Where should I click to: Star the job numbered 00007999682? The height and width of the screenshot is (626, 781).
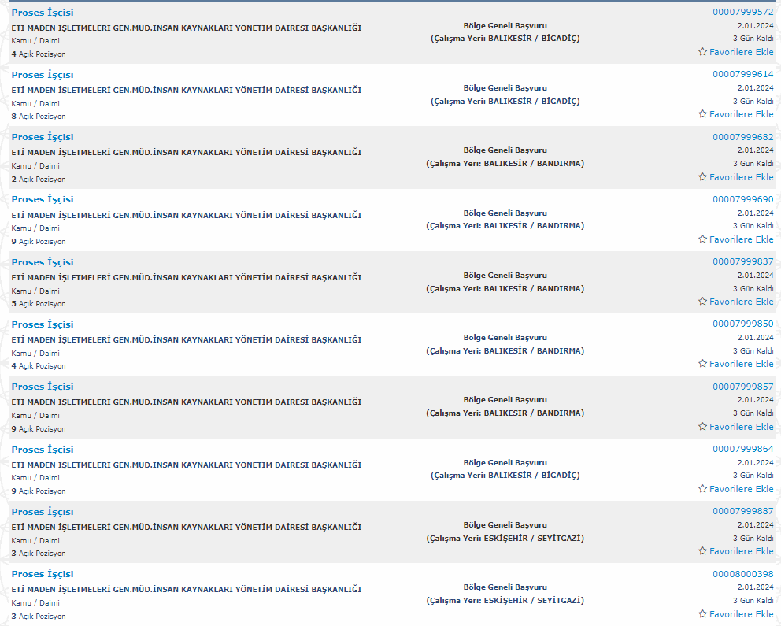point(702,177)
